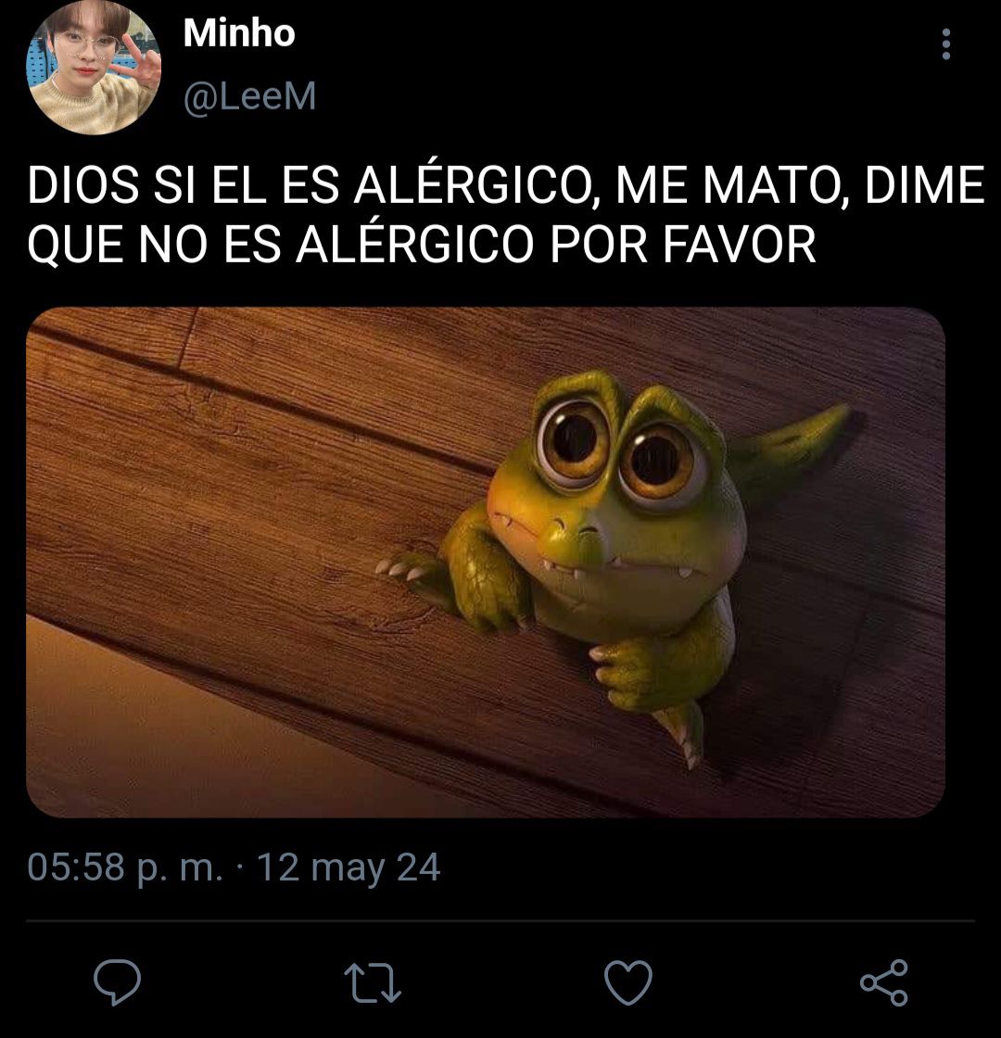Open the attached baby crocodile image
Viewport: 1001px width, 1038px height.
[x=486, y=562]
